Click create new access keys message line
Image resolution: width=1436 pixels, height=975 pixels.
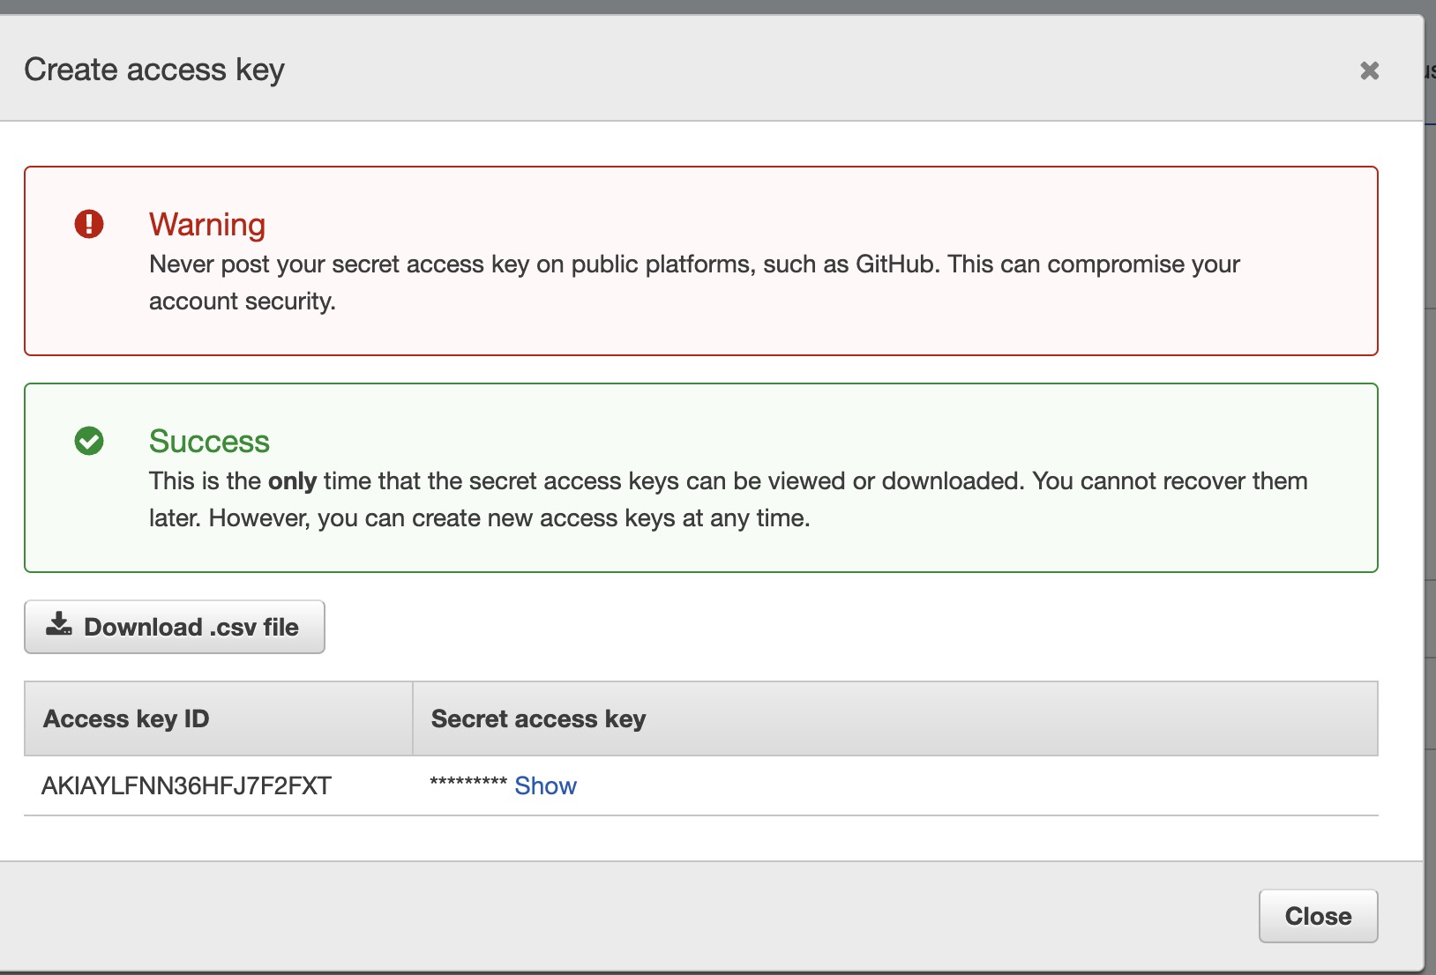479,518
